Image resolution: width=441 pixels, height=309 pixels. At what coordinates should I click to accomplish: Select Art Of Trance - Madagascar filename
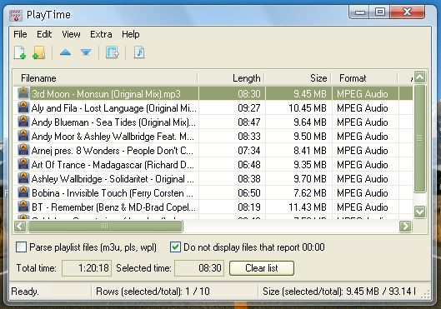pos(113,164)
